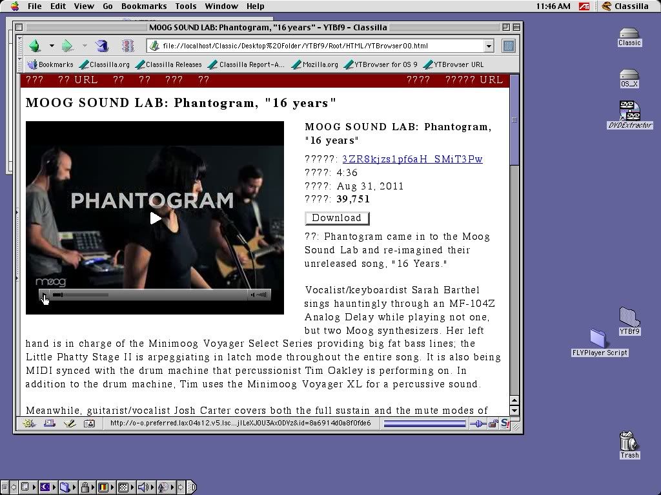
Task: Click the security padlock status icon
Action: 493,423
